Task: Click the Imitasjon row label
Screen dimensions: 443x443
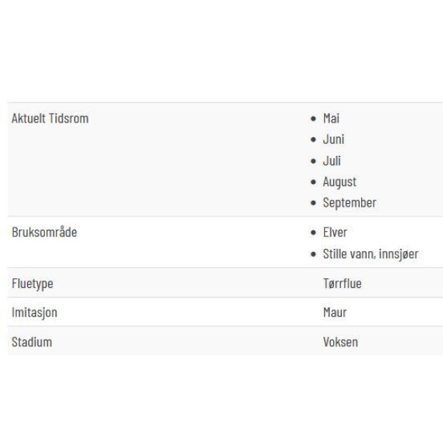Action: (x=35, y=312)
